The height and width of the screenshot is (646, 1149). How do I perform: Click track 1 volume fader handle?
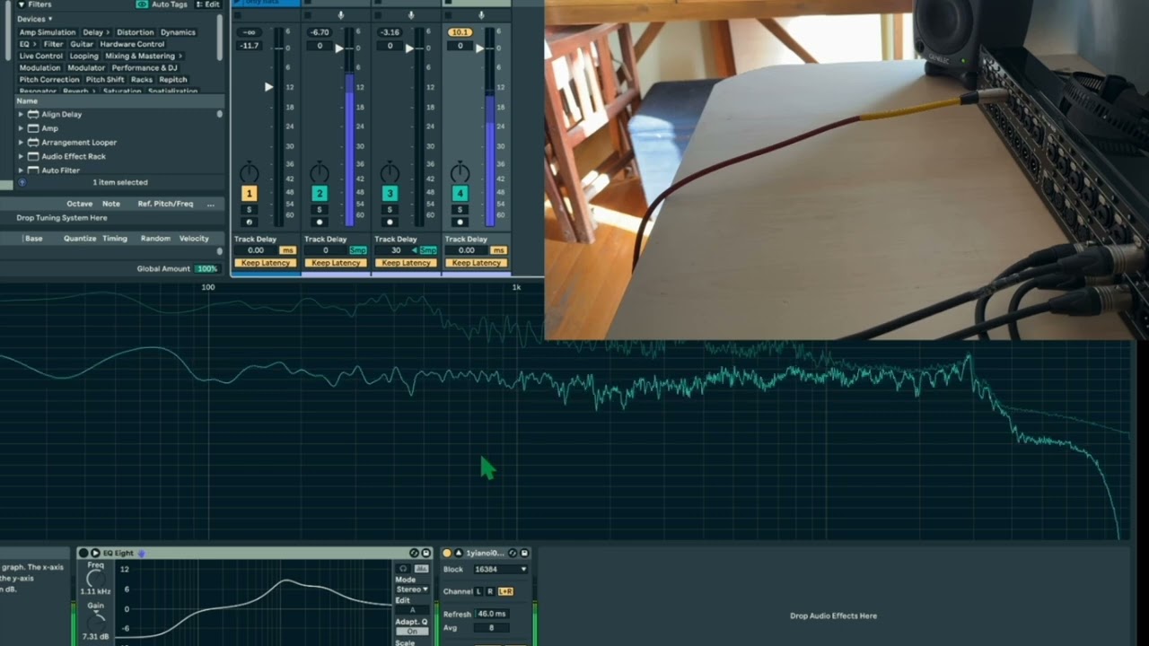point(268,87)
